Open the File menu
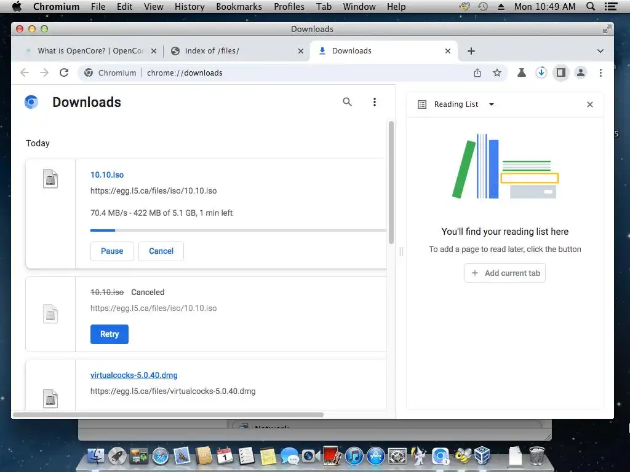 98,6
